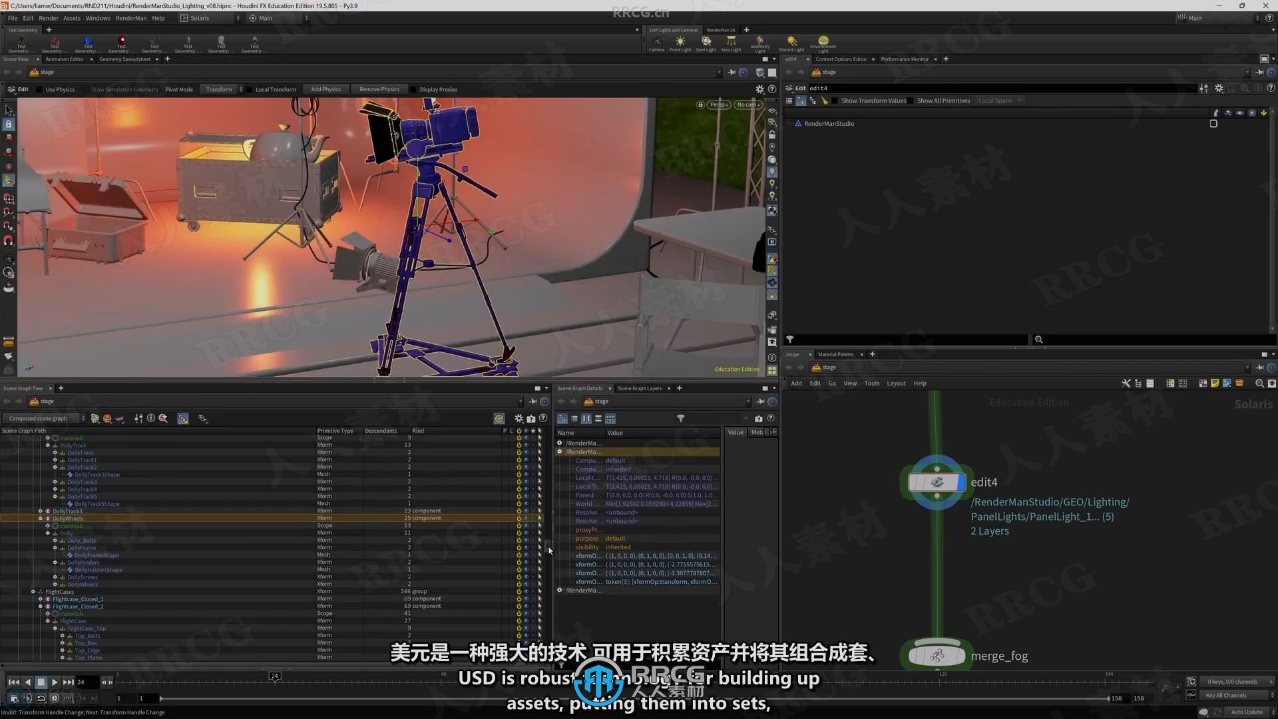Screen dimensions: 1278x719
Task: Open the RenderMan menu
Action: click(131, 18)
